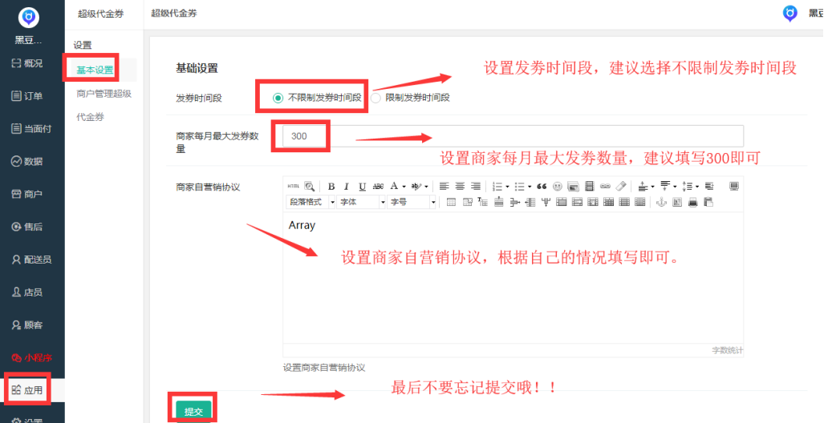Insert a hyperlink chain icon
The height and width of the screenshot is (423, 824).
point(606,186)
